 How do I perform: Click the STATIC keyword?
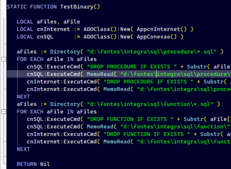(x=17, y=7)
